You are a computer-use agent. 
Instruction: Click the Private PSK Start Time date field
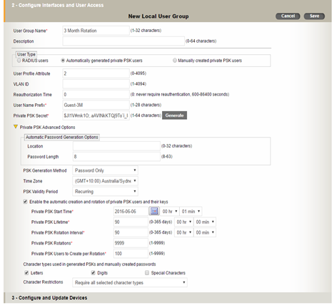[131, 211]
